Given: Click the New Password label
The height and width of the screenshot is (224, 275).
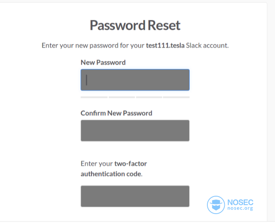Looking at the screenshot, I should [103, 63].
